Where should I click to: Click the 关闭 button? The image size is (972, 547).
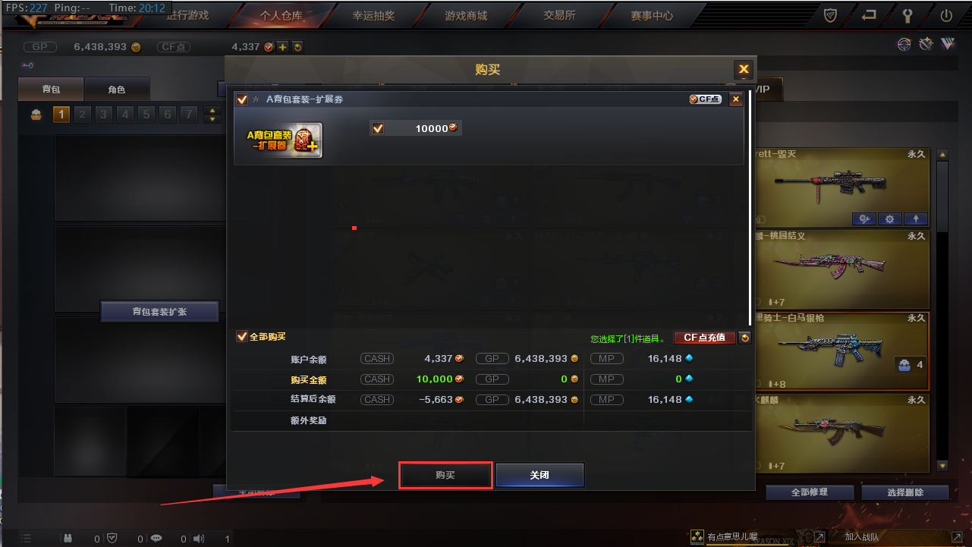539,475
